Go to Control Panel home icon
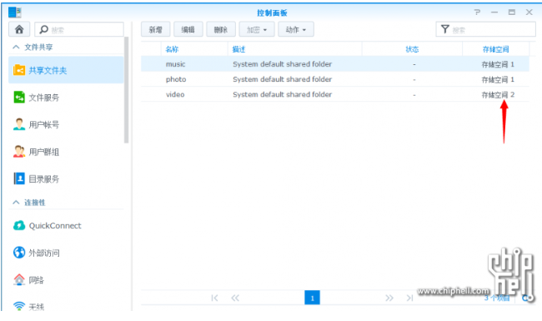This screenshot has width=542, height=321. (x=19, y=29)
